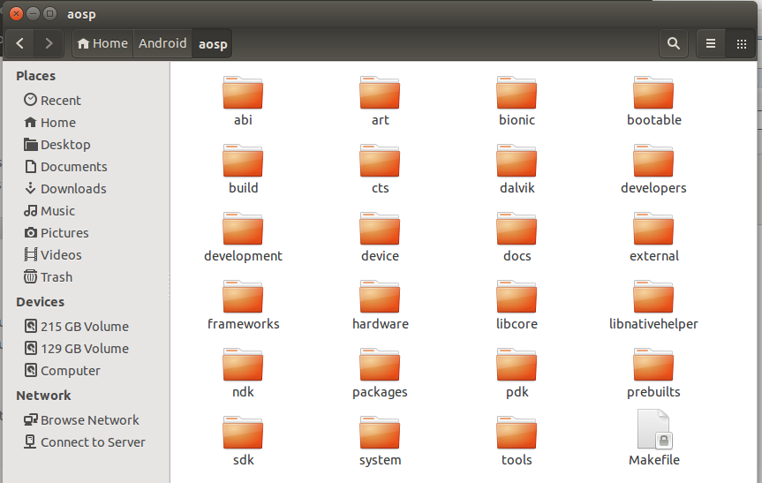Go back with the left arrow button

[x=20, y=44]
